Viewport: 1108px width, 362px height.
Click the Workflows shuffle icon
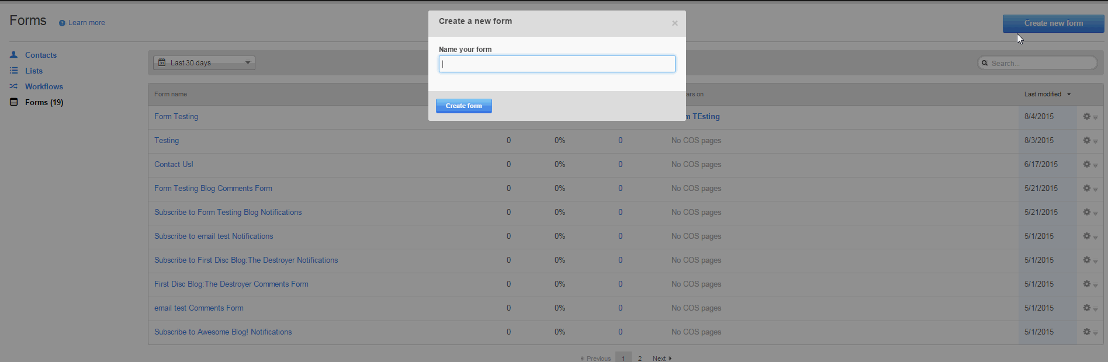click(13, 86)
